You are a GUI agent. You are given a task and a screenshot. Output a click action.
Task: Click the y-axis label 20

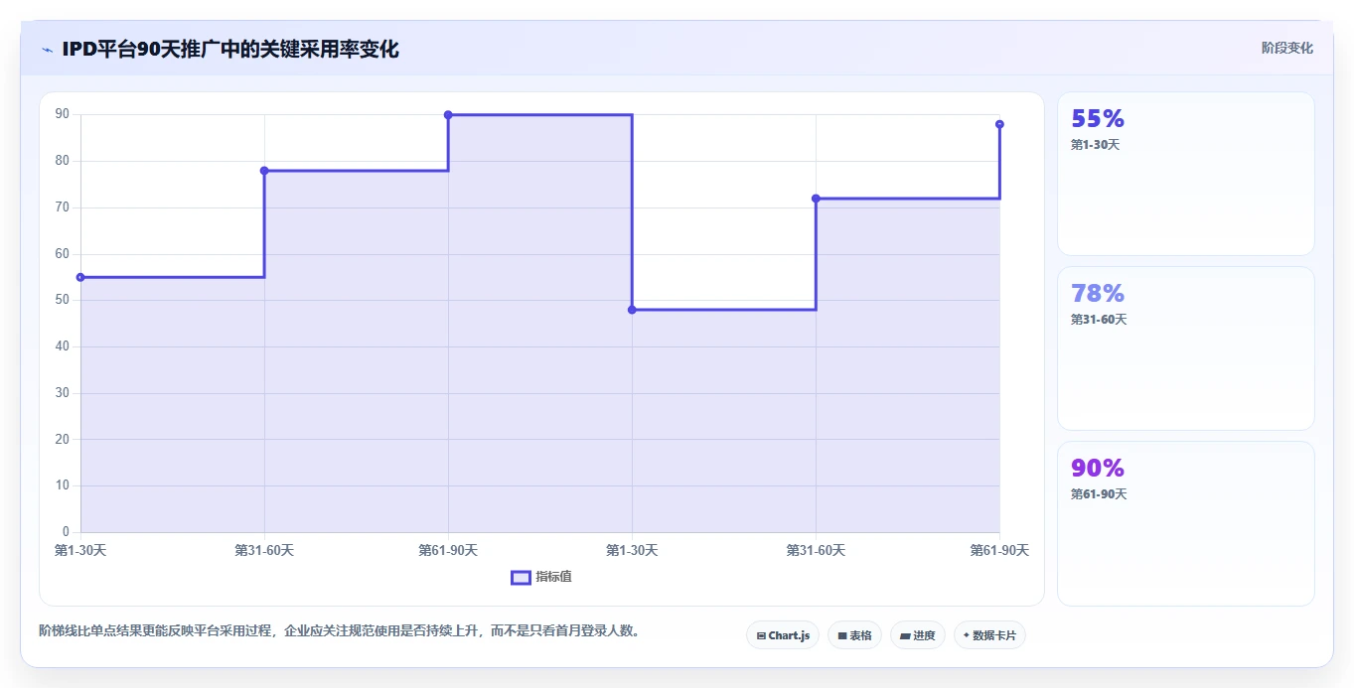click(x=63, y=439)
